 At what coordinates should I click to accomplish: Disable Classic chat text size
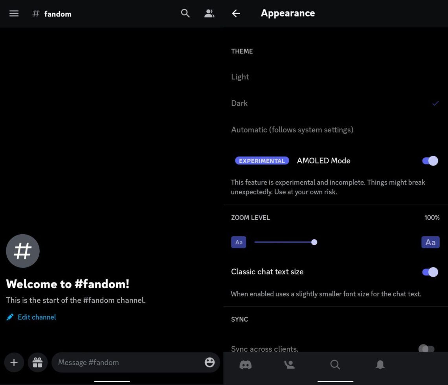pos(430,272)
